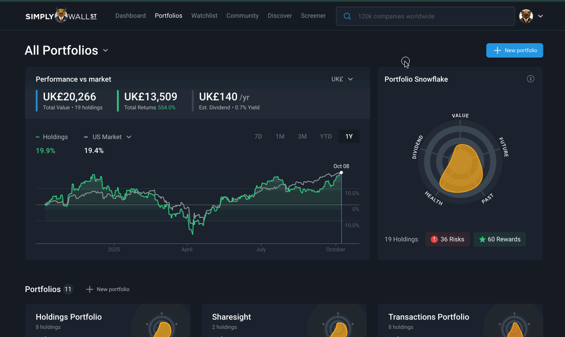Click the green rewards star icon
Screen dimensions: 565x337
[482, 239]
